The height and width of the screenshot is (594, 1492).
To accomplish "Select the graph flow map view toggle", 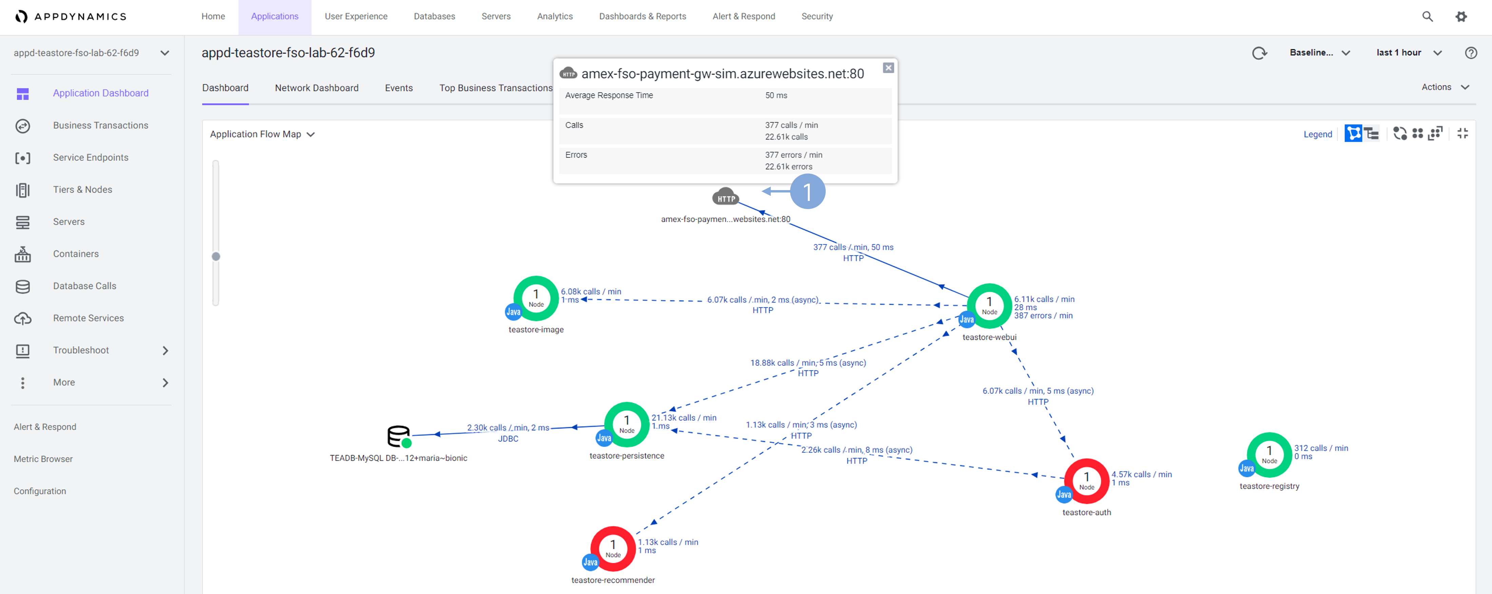I will [1353, 134].
